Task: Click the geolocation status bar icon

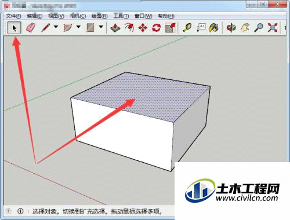Action: [8, 211]
